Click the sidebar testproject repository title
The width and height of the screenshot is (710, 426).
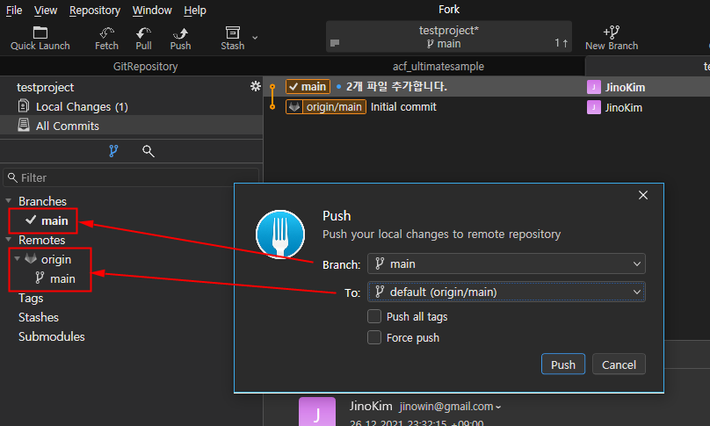46,87
